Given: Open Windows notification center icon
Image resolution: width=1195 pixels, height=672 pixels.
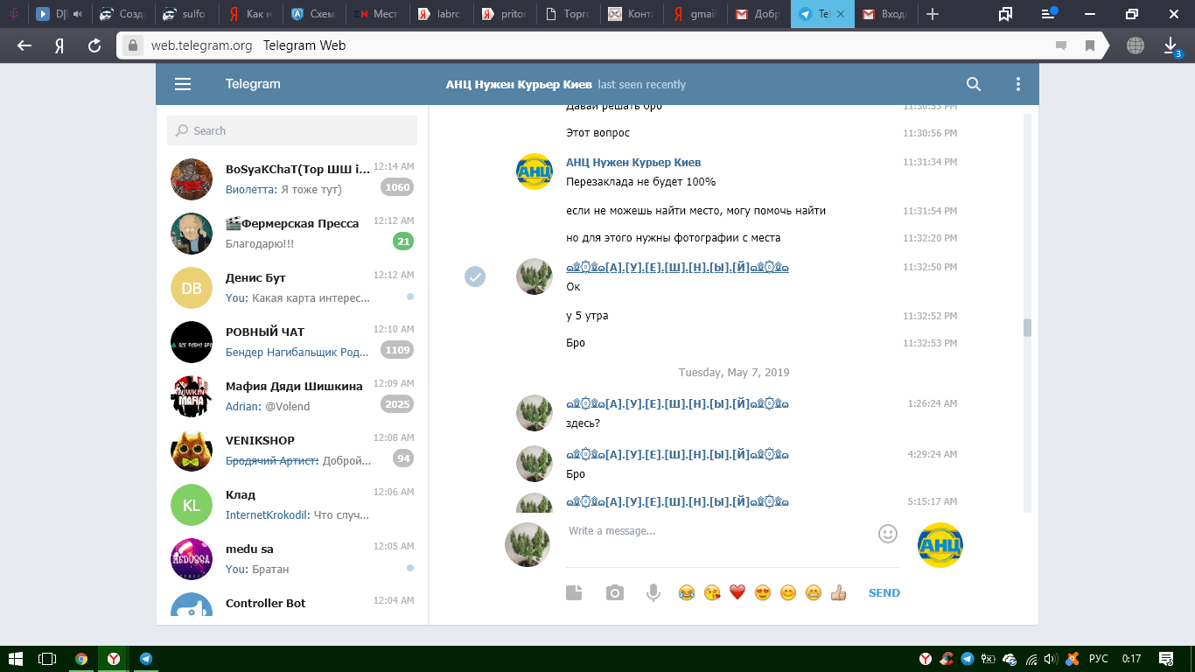Looking at the screenshot, I should point(1165,659).
